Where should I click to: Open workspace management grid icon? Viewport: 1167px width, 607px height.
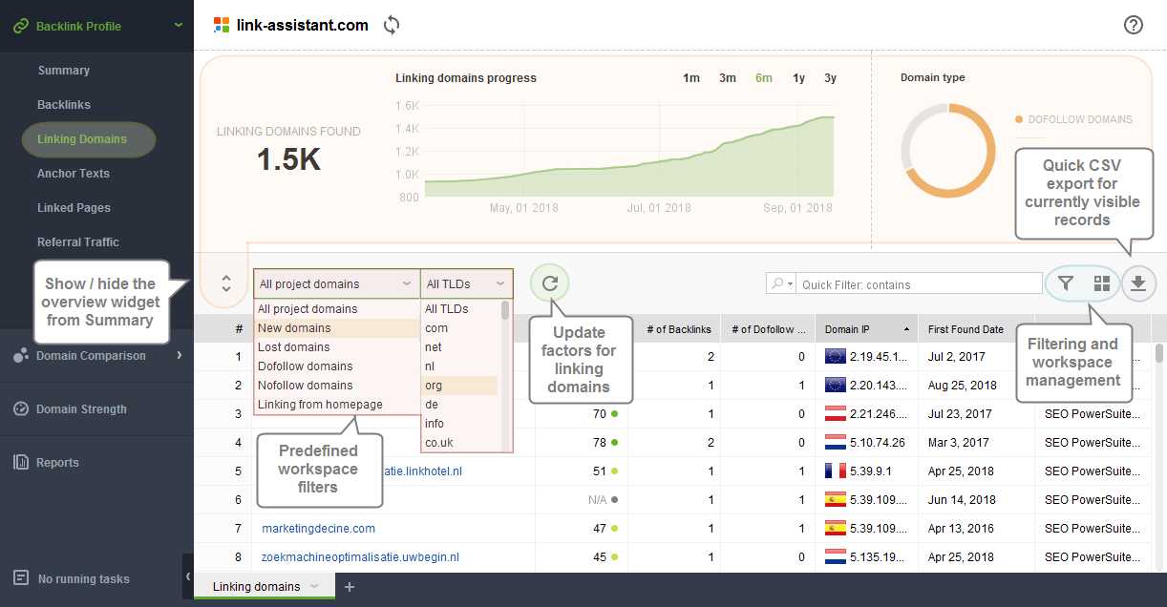[1102, 283]
